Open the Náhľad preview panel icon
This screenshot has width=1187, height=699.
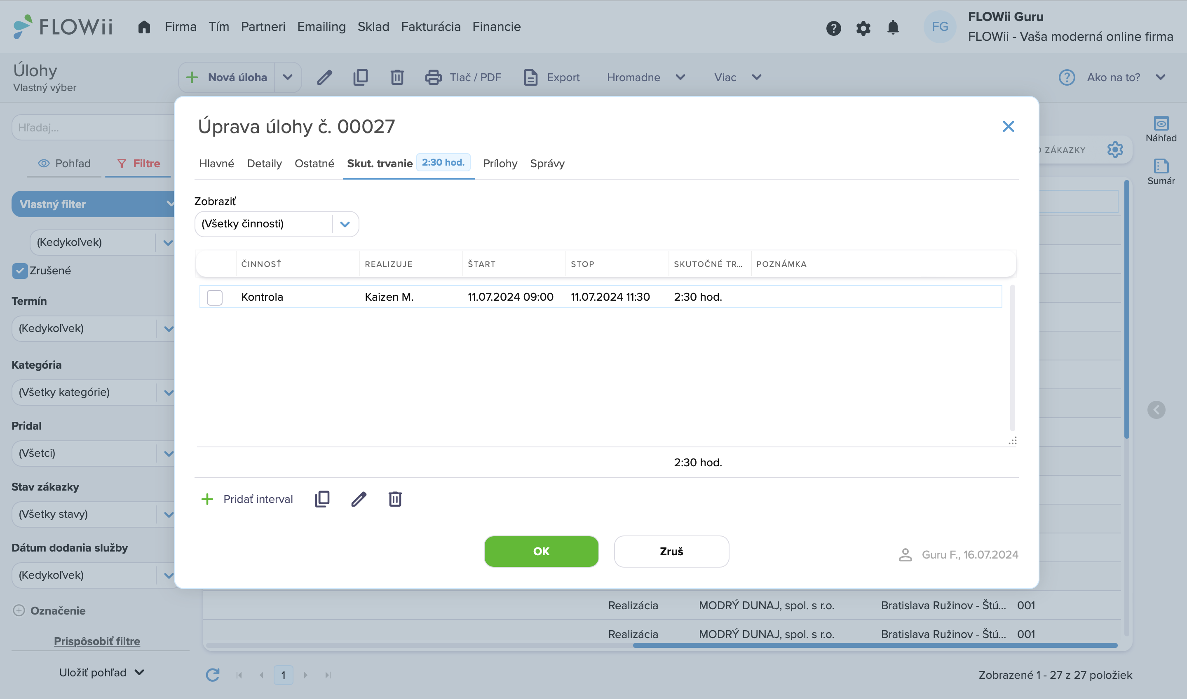tap(1161, 124)
